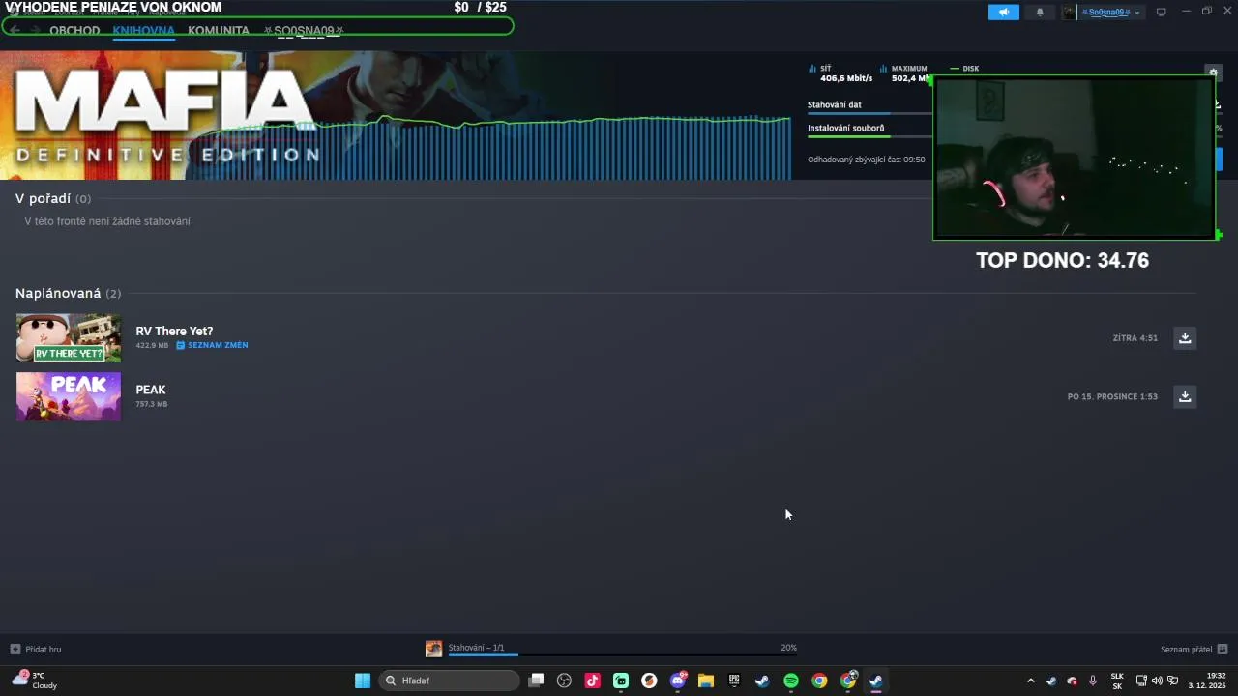The width and height of the screenshot is (1238, 696).
Task: Switch SLK keyboard language
Action: click(x=1117, y=681)
